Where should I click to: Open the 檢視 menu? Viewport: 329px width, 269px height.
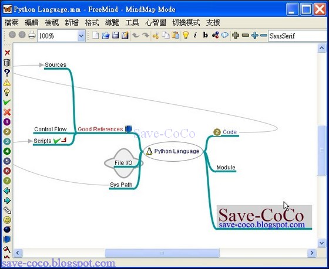point(52,22)
